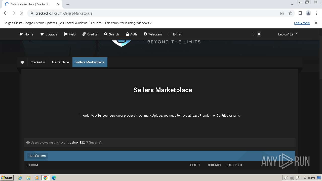Open Microsoft Edge from taskbar
The image size is (322, 181).
coord(54,178)
